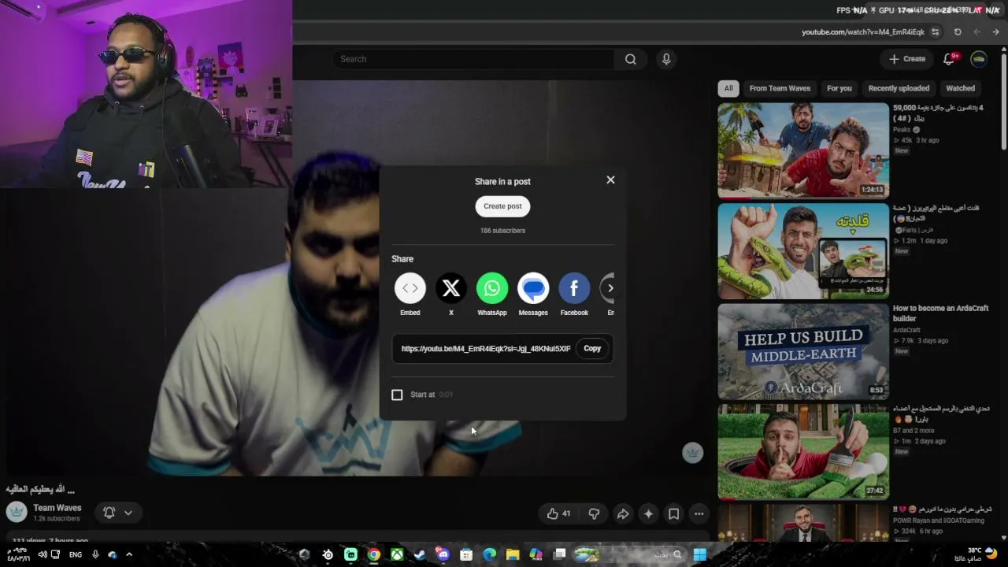Click the Create post button

[502, 206]
